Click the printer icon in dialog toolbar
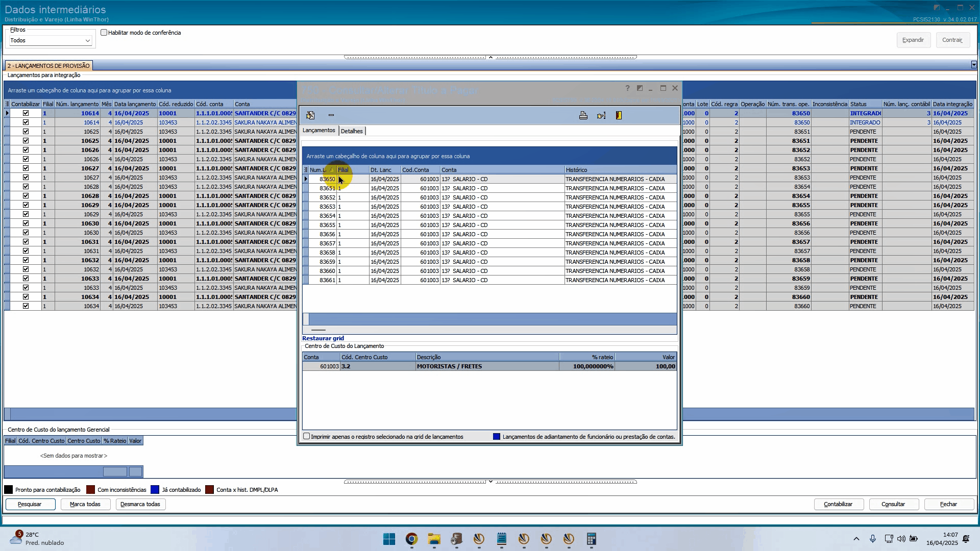This screenshot has width=980, height=551. [x=583, y=115]
